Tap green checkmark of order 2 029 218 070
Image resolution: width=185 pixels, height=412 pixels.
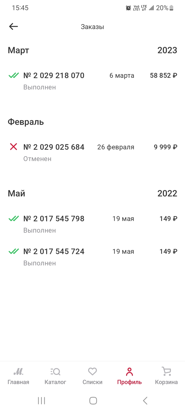(13, 76)
